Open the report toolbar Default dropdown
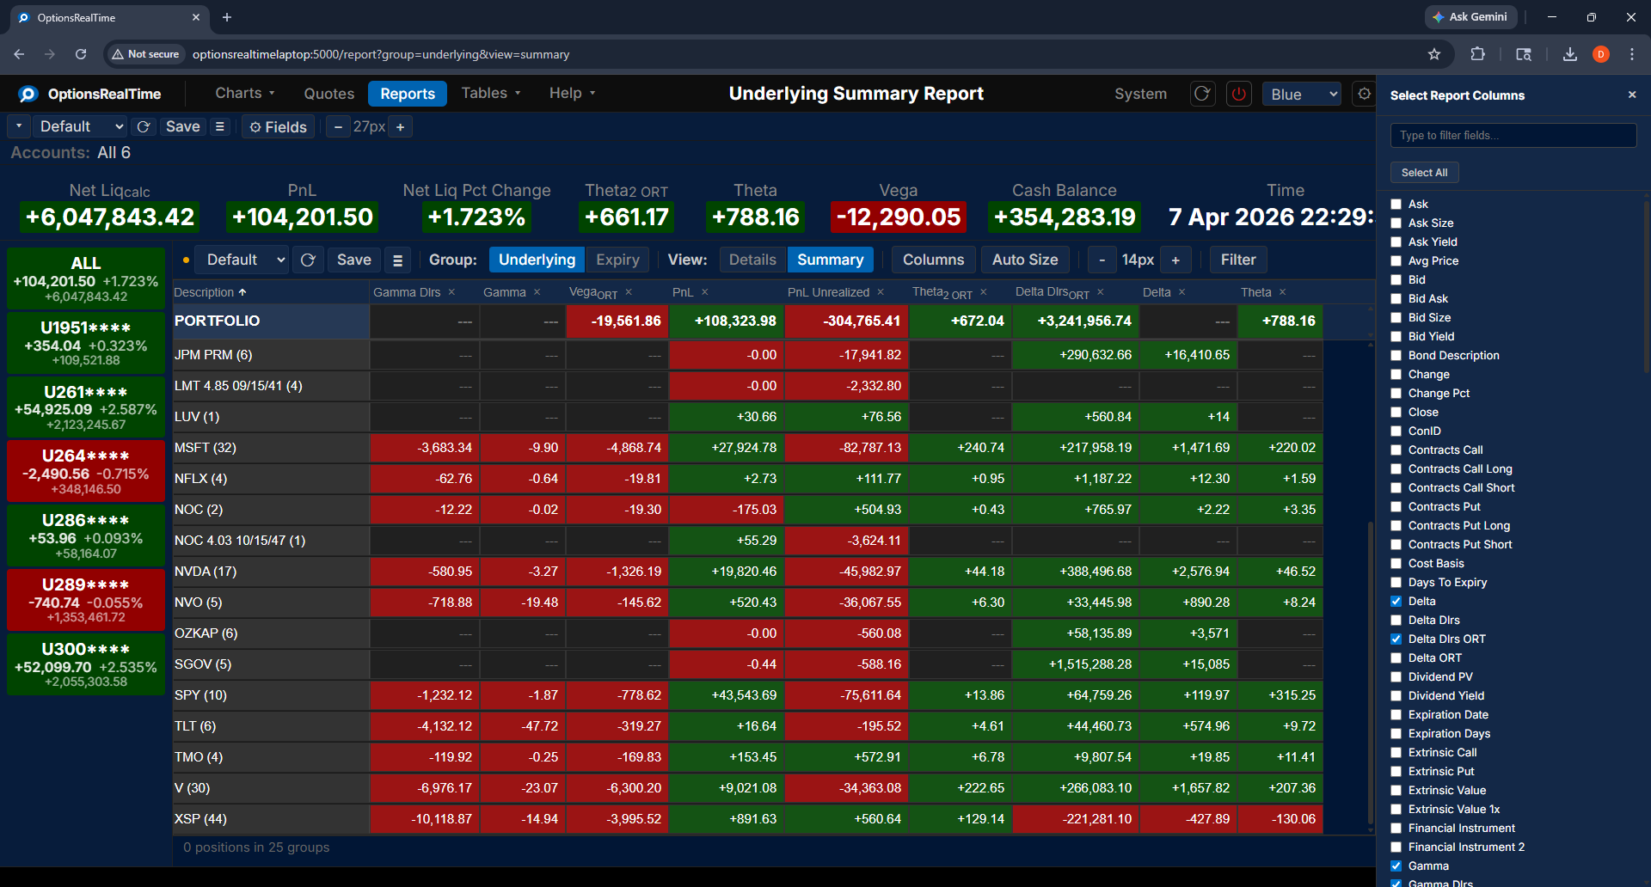This screenshot has height=887, width=1651. point(242,260)
